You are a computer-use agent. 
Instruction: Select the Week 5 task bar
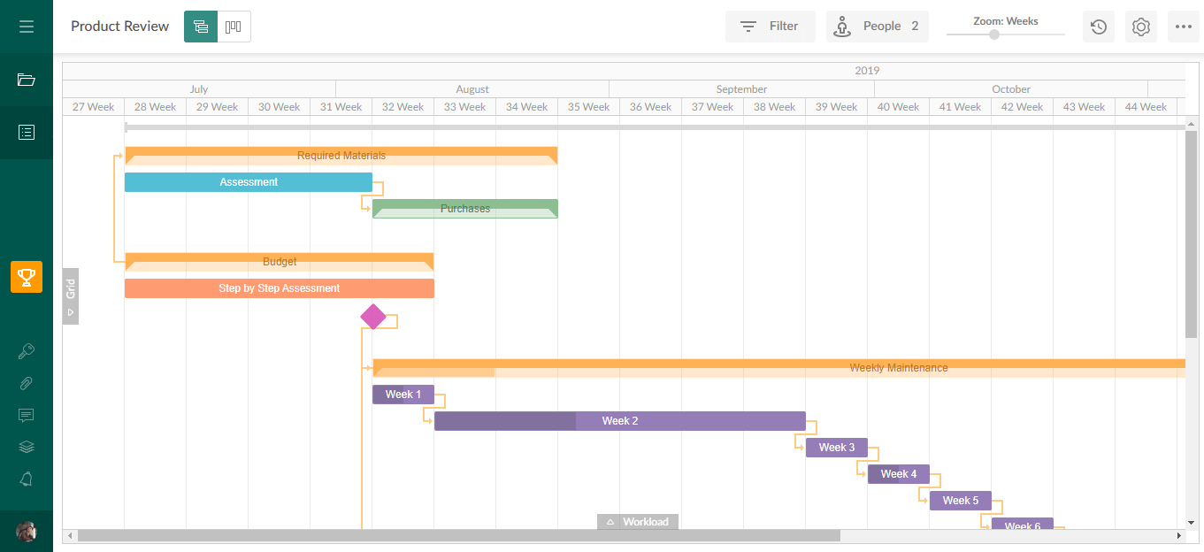coord(961,501)
